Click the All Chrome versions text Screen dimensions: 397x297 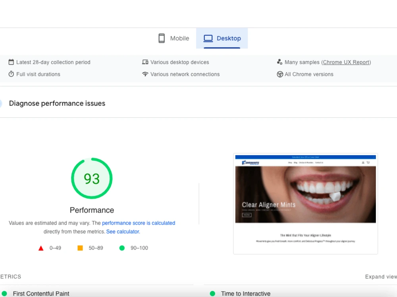[x=309, y=74]
